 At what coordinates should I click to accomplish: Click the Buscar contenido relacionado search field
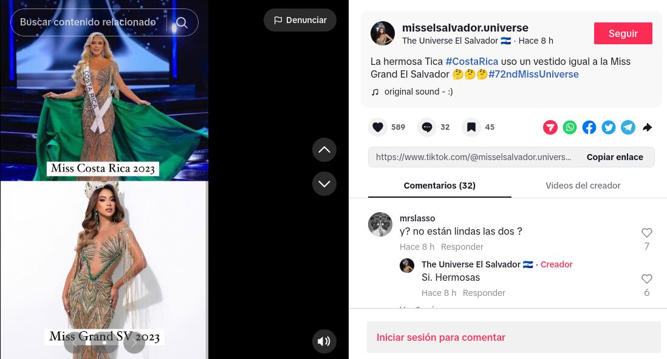click(x=87, y=22)
